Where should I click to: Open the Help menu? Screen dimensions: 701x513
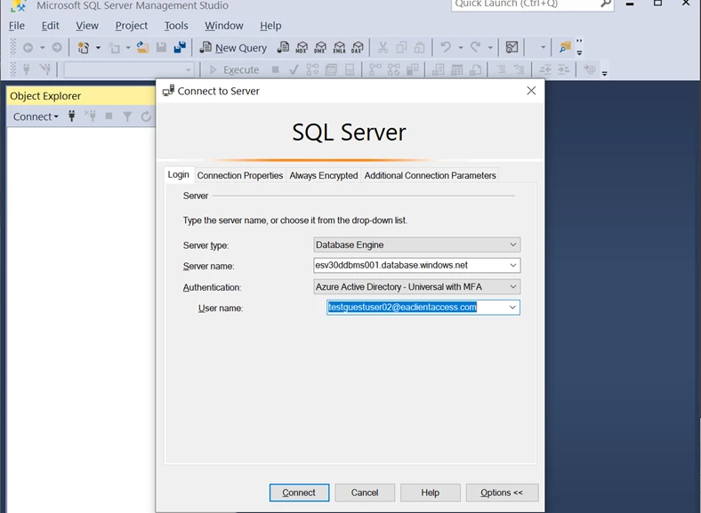(x=270, y=26)
